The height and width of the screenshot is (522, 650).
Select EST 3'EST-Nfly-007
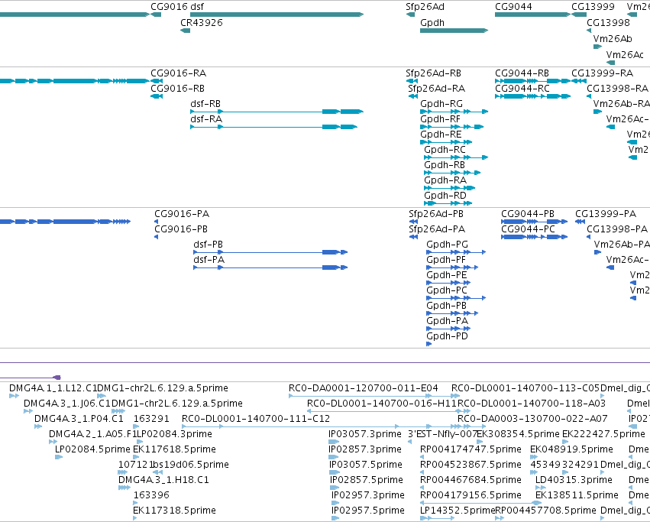(443, 434)
